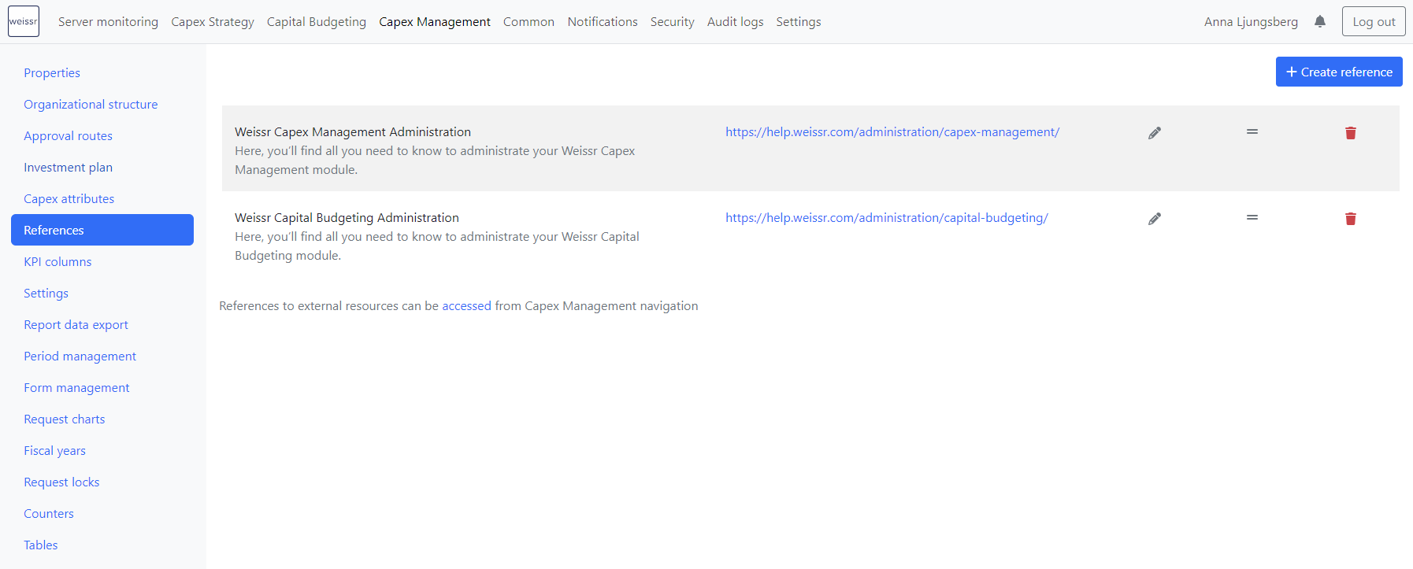Click the Anna Ljungsberg user name
This screenshot has height=569, width=1413.
click(1251, 22)
